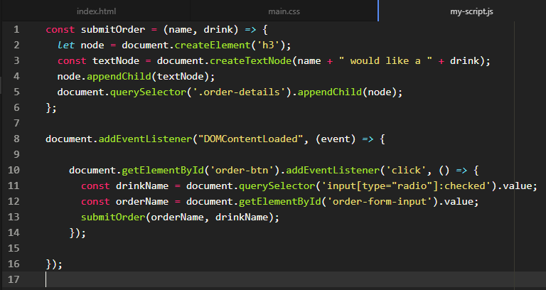Click the 'click' string on line 10
Viewport: 546px width, 290px height.
406,171
